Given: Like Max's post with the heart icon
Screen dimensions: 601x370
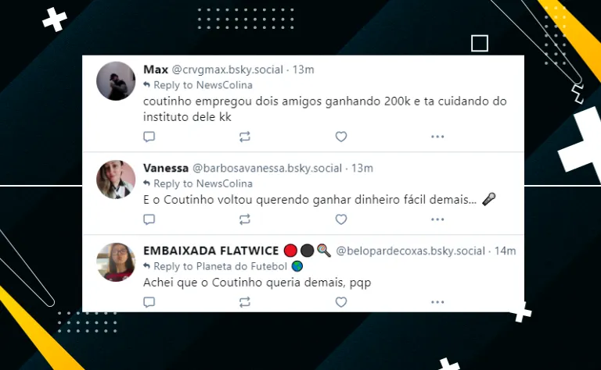Looking at the screenshot, I should (341, 137).
